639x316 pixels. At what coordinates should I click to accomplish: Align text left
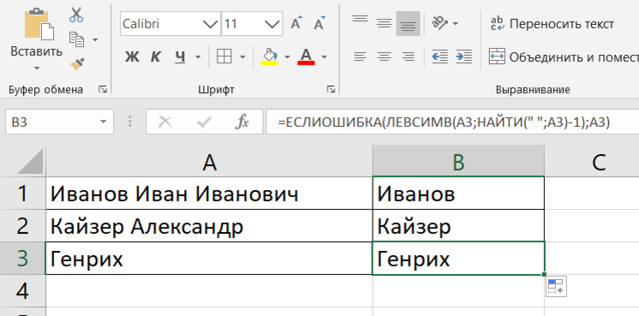pos(360,57)
